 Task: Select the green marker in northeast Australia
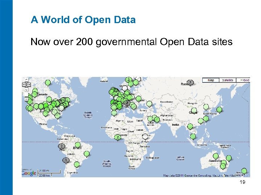point(228,158)
